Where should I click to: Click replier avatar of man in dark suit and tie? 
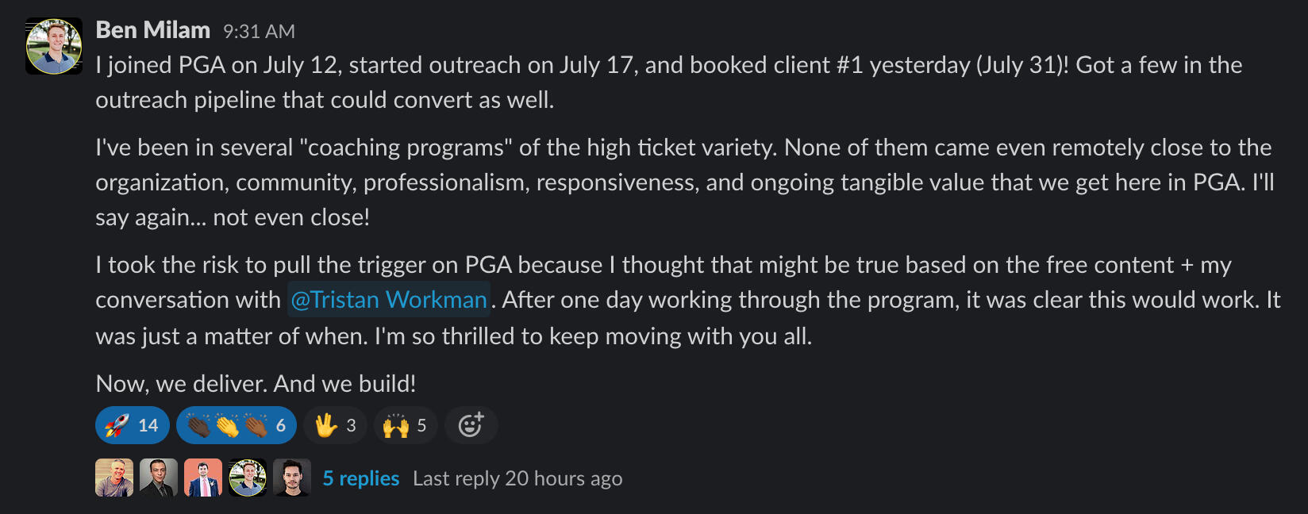pos(159,478)
